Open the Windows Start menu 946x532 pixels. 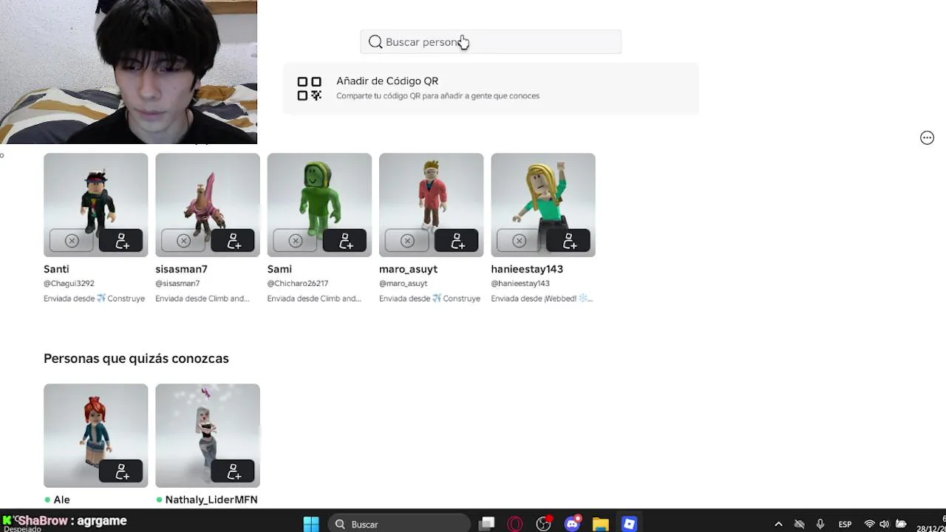pyautogui.click(x=311, y=524)
